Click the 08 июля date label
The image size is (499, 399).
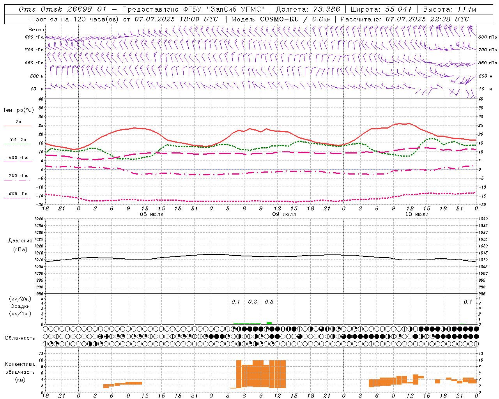[x=152, y=214]
